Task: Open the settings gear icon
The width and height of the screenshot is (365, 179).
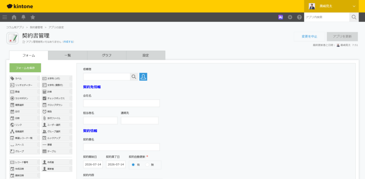Action: tap(290, 17)
